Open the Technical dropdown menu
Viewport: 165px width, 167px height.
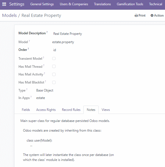pos(156,4)
